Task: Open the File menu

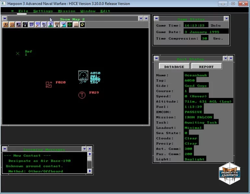Action: tap(23, 11)
